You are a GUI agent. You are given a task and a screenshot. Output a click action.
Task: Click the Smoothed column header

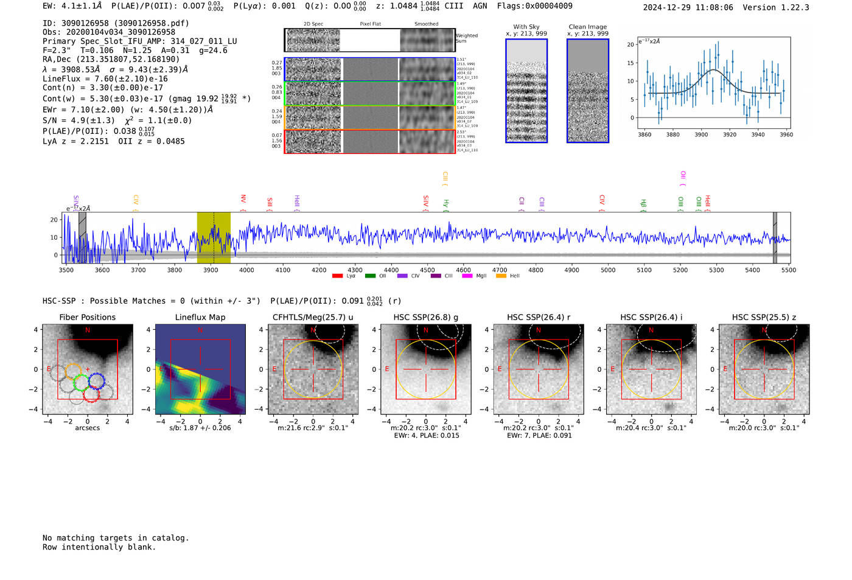(426, 24)
